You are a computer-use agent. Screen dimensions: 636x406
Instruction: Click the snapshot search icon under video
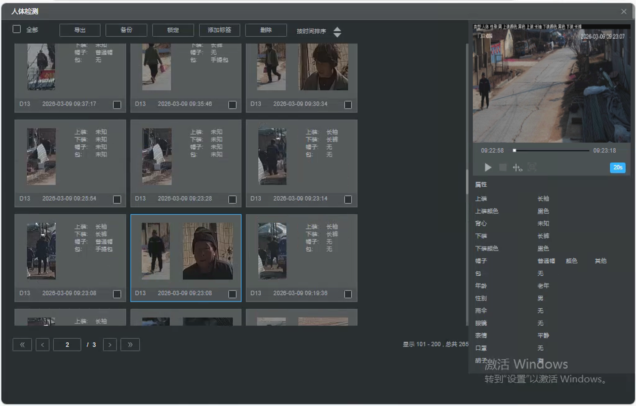532,167
